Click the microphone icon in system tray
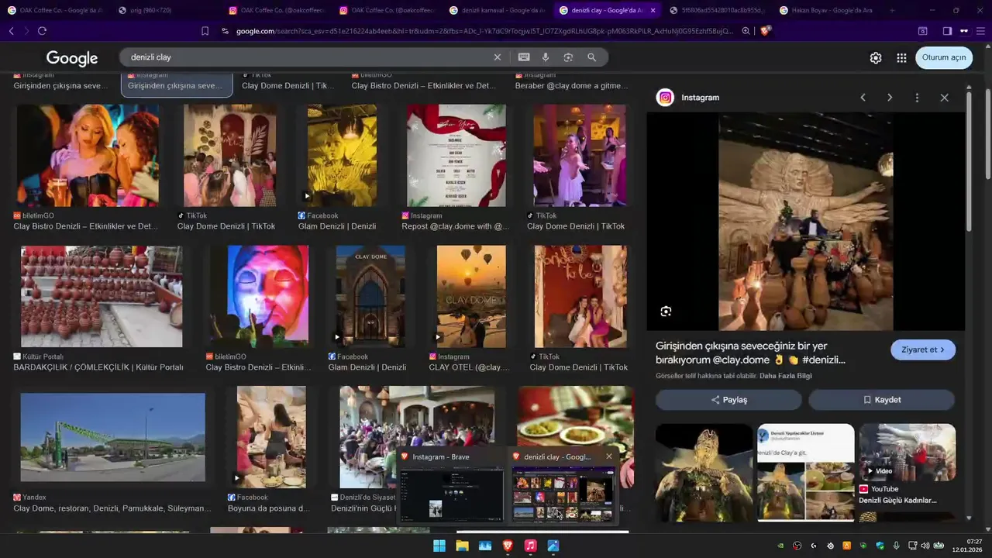The width and height of the screenshot is (992, 558). click(x=896, y=546)
